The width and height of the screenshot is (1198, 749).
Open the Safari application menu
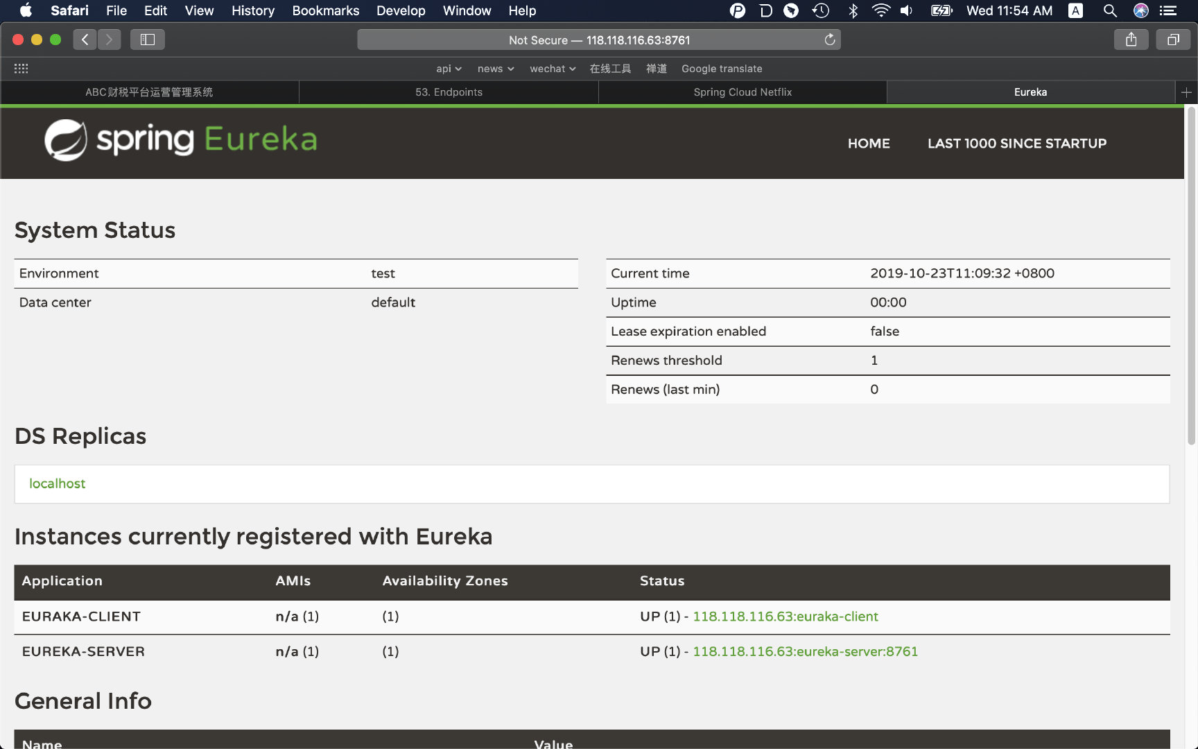69,10
